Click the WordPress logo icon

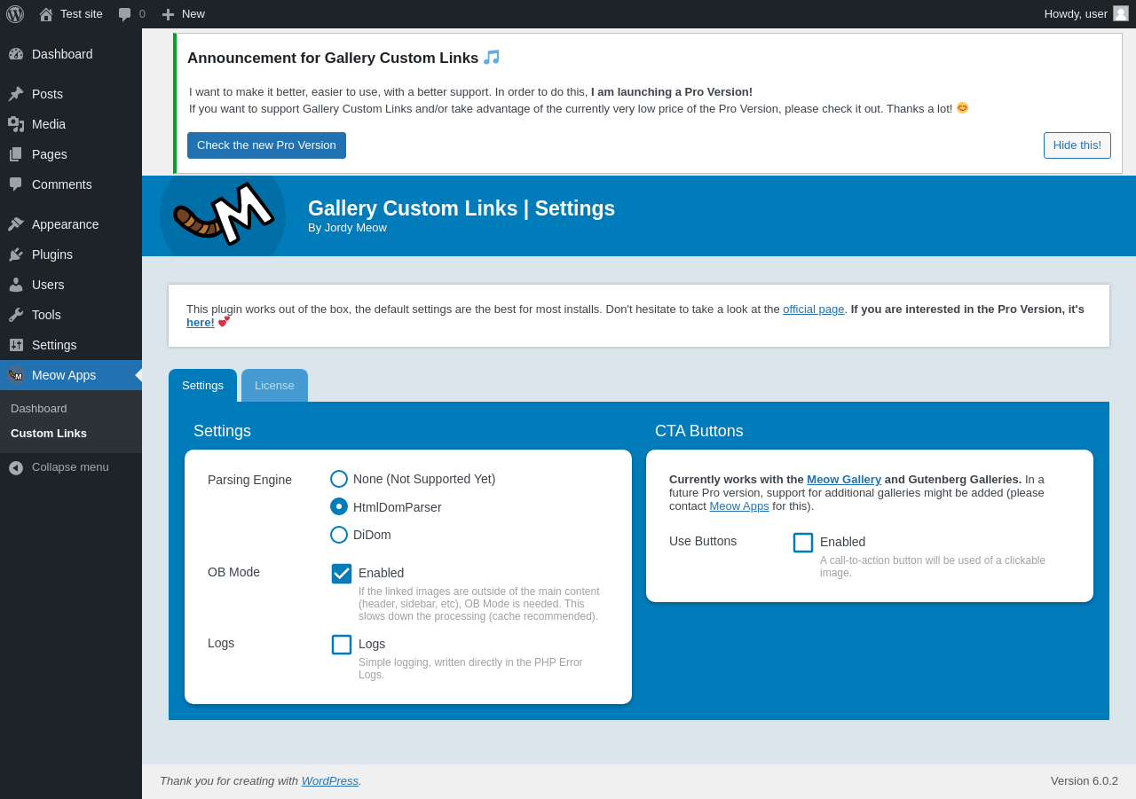15,14
